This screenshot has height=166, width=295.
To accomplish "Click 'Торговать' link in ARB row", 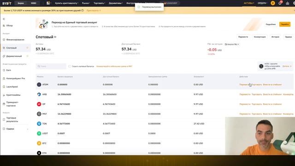I will point(257,94).
